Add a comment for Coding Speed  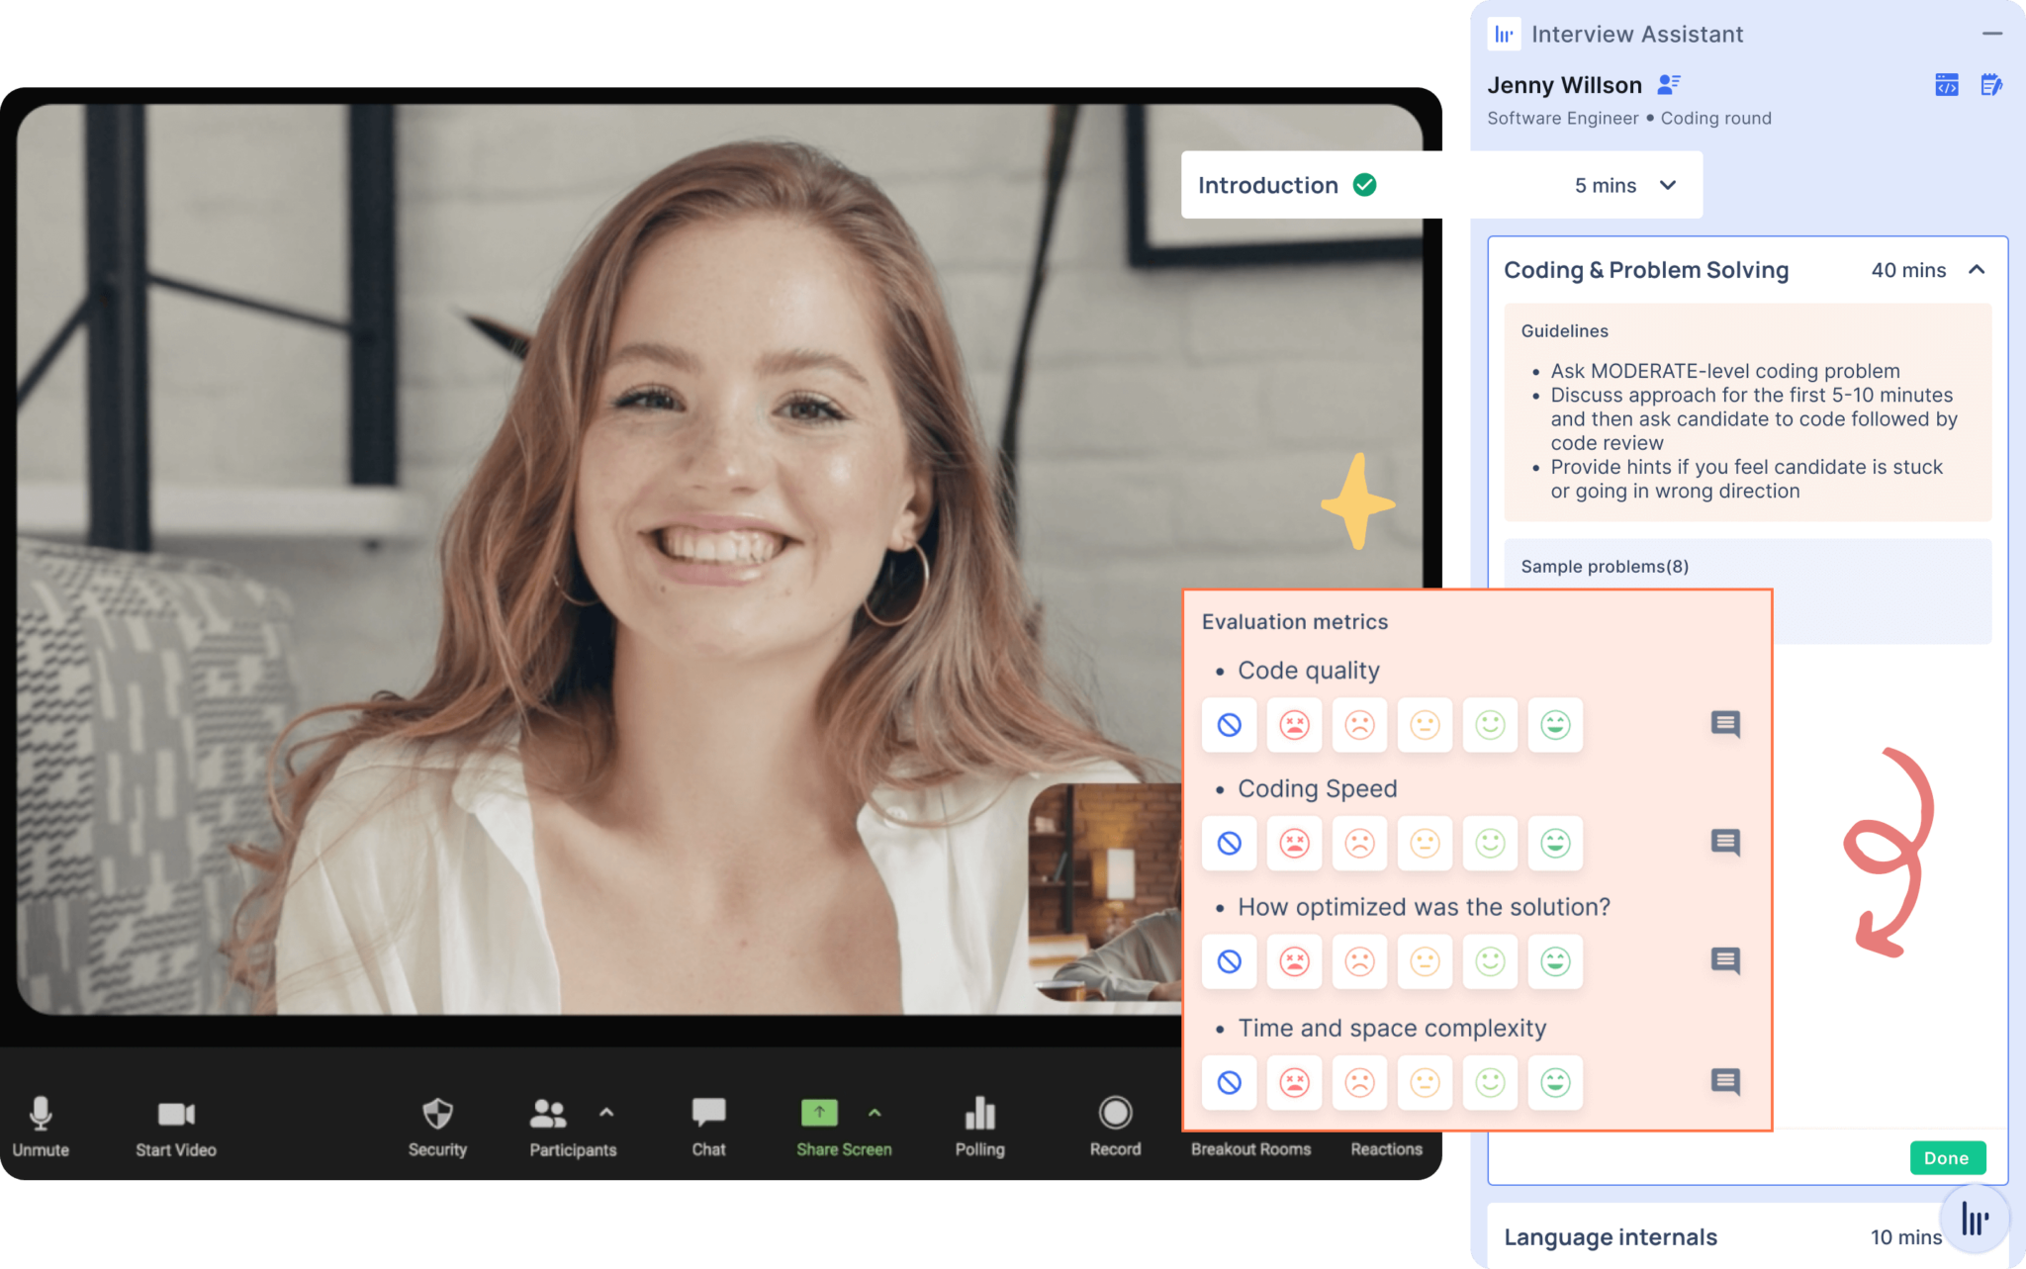(x=1725, y=843)
